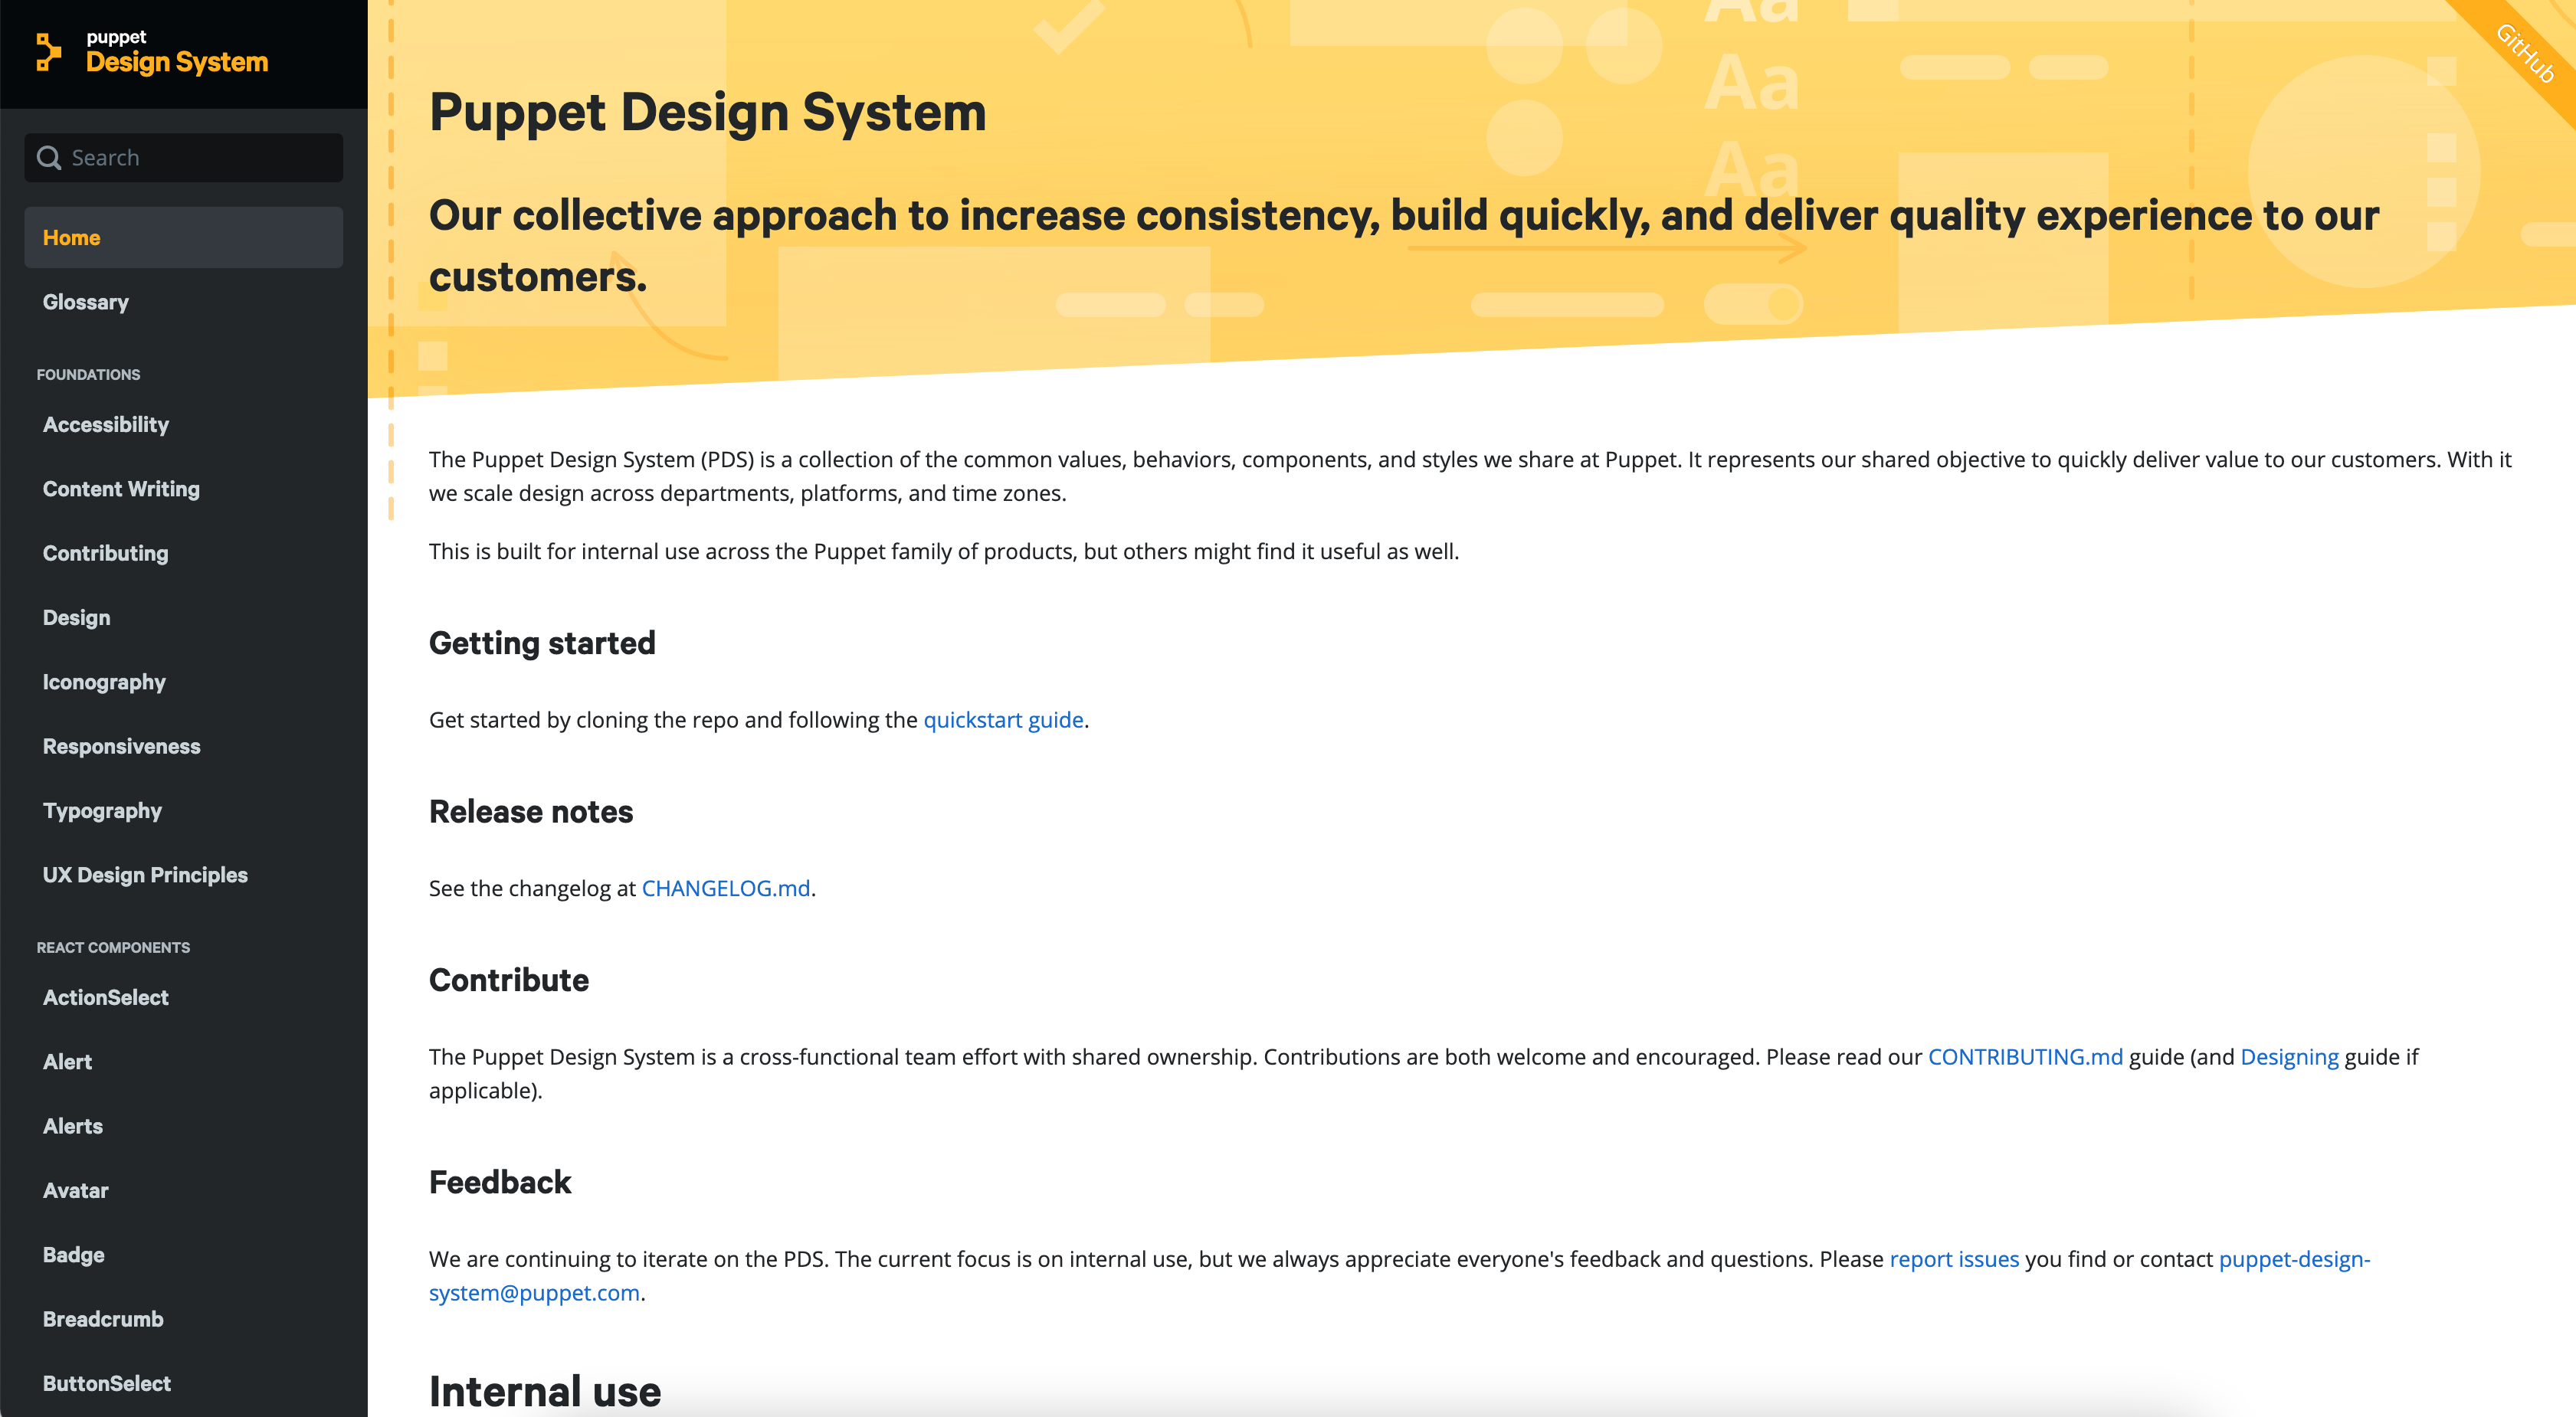Go to the Accessibility page
This screenshot has height=1417, width=2576.
tap(105, 425)
